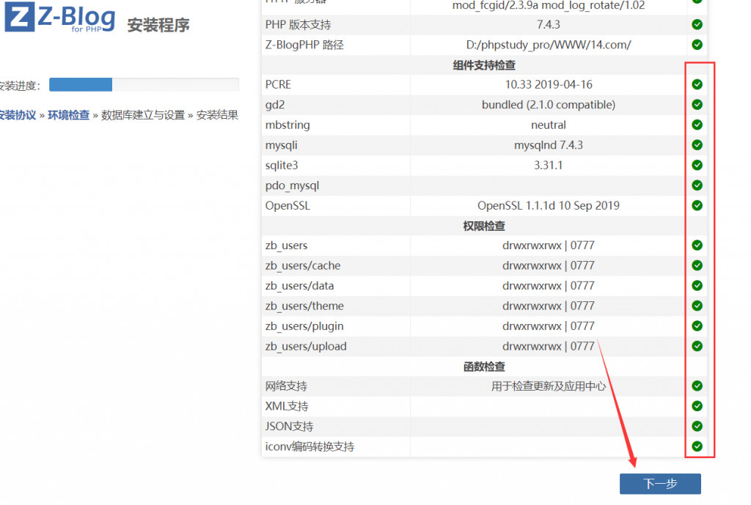This screenshot has width=751, height=505.
Task: Click green check icon for PHP 版本支持
Action: tap(697, 24)
